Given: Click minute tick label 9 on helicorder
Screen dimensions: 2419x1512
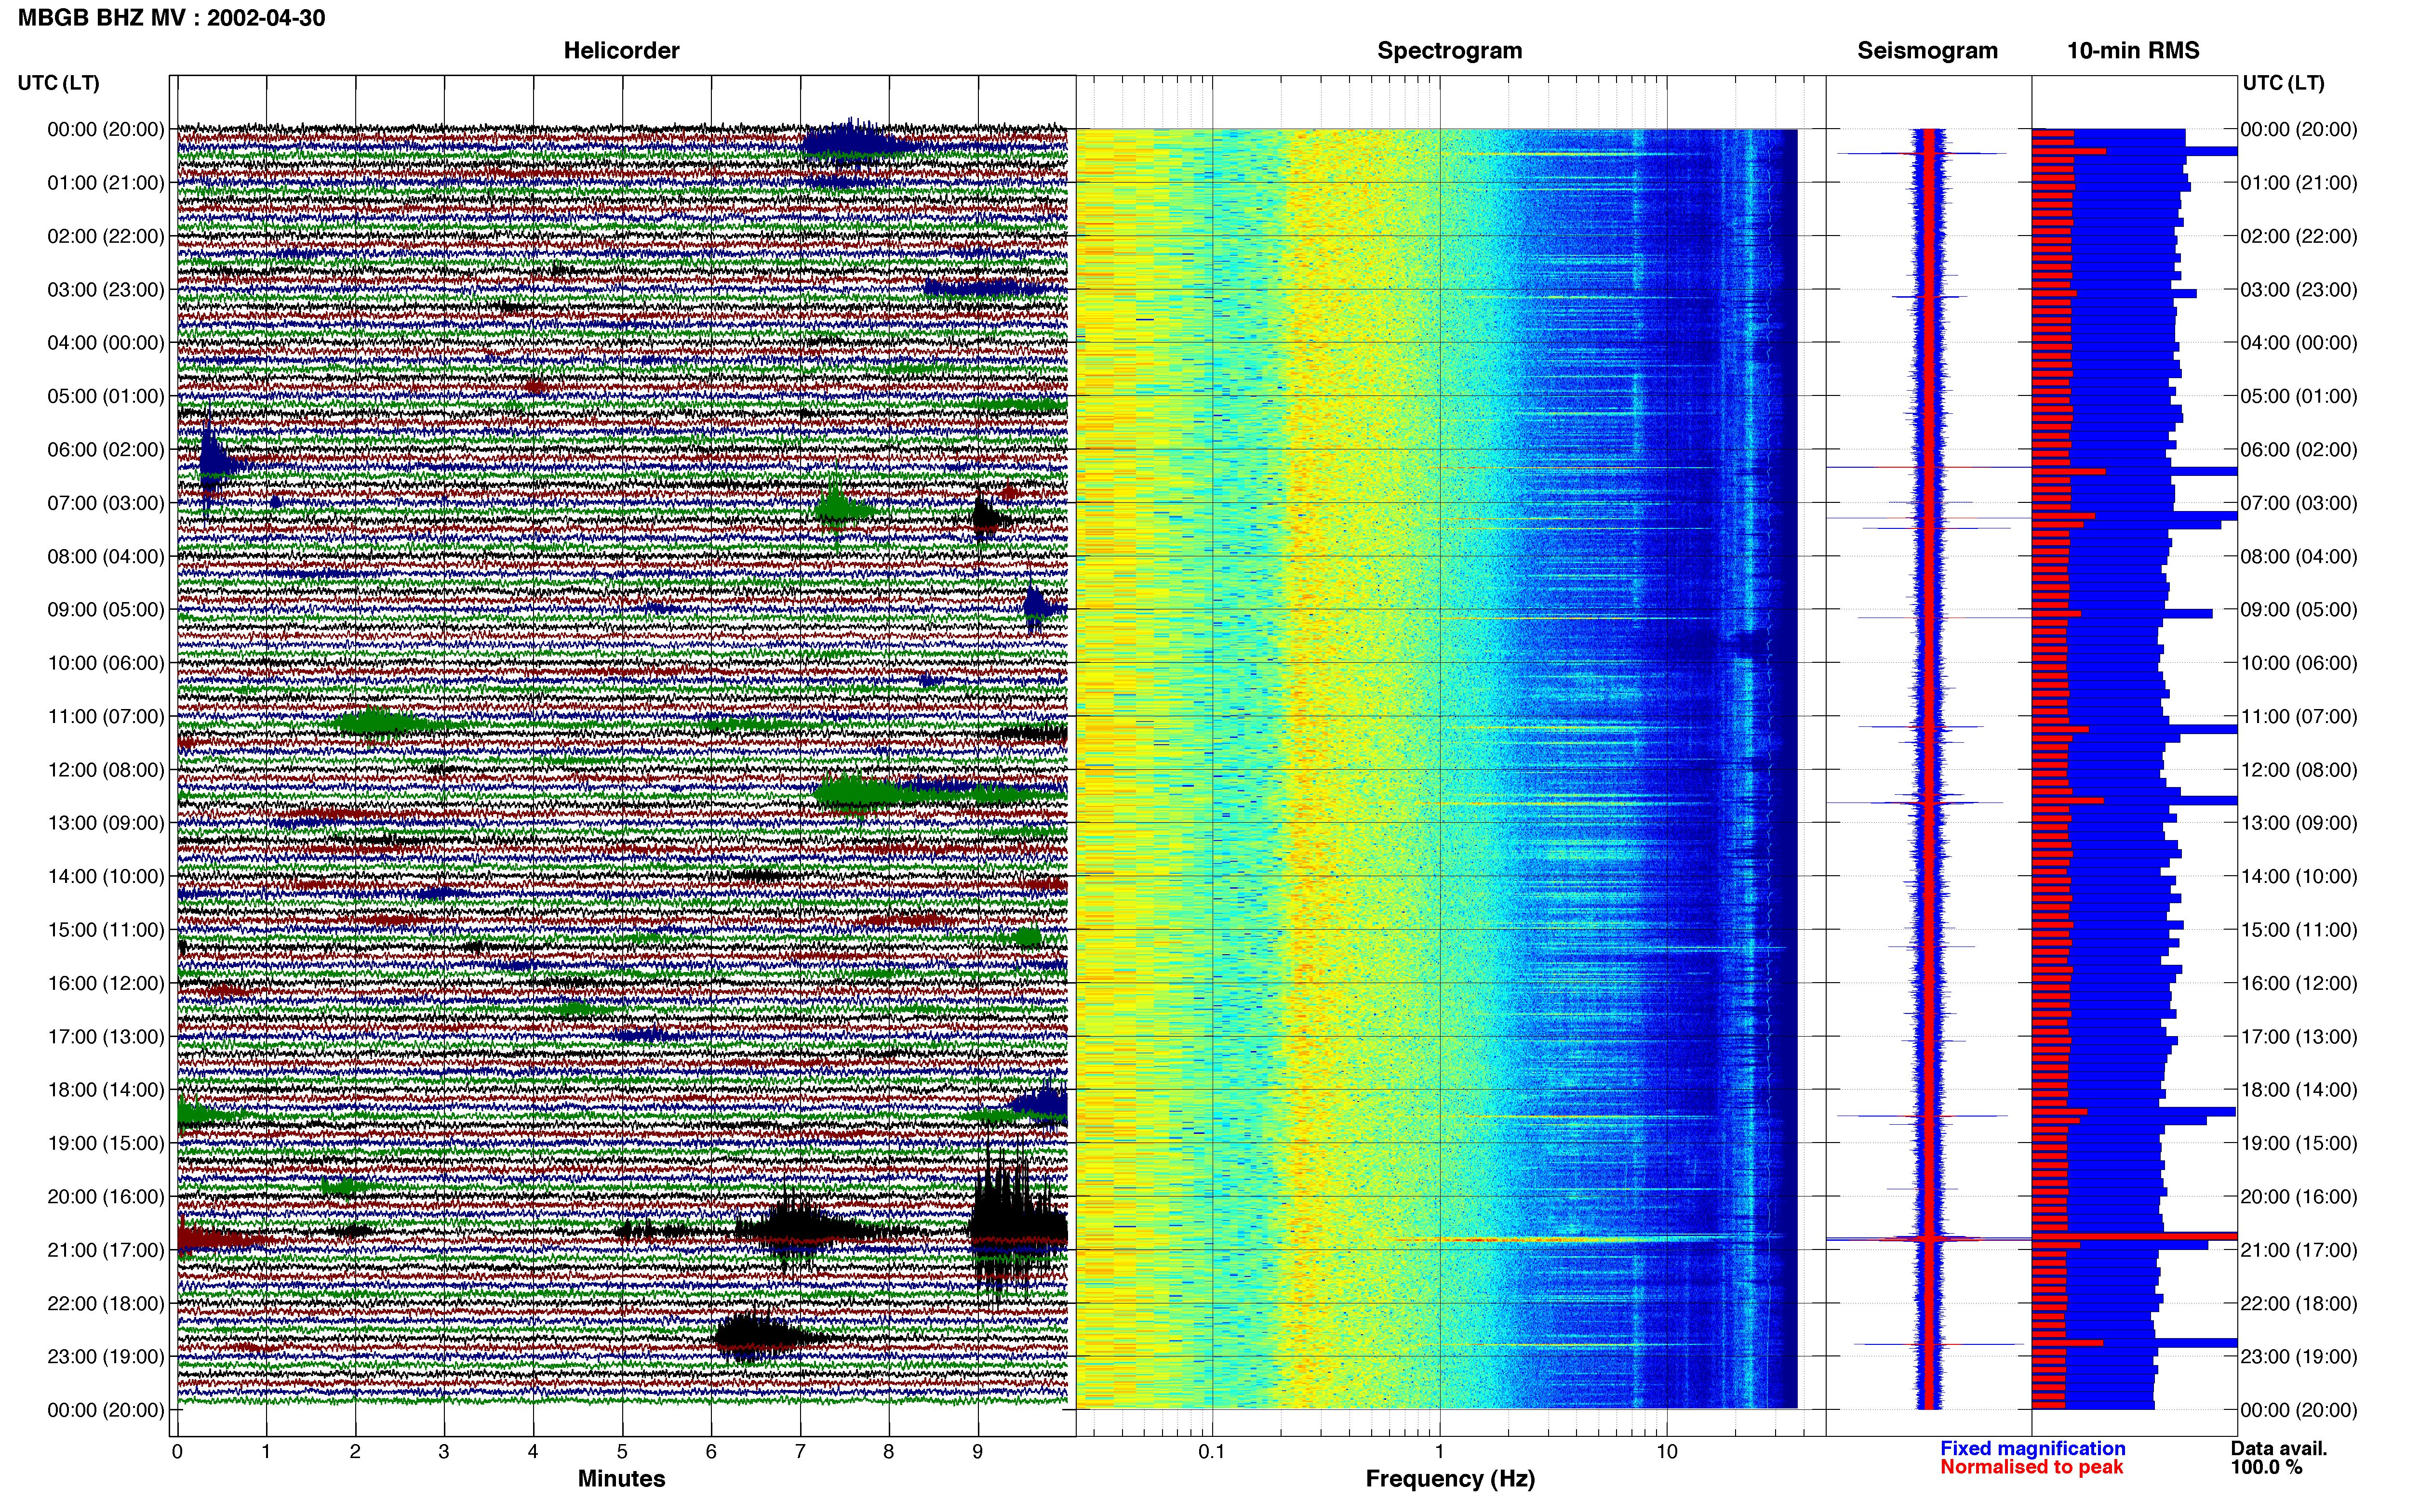Looking at the screenshot, I should coord(977,1452).
